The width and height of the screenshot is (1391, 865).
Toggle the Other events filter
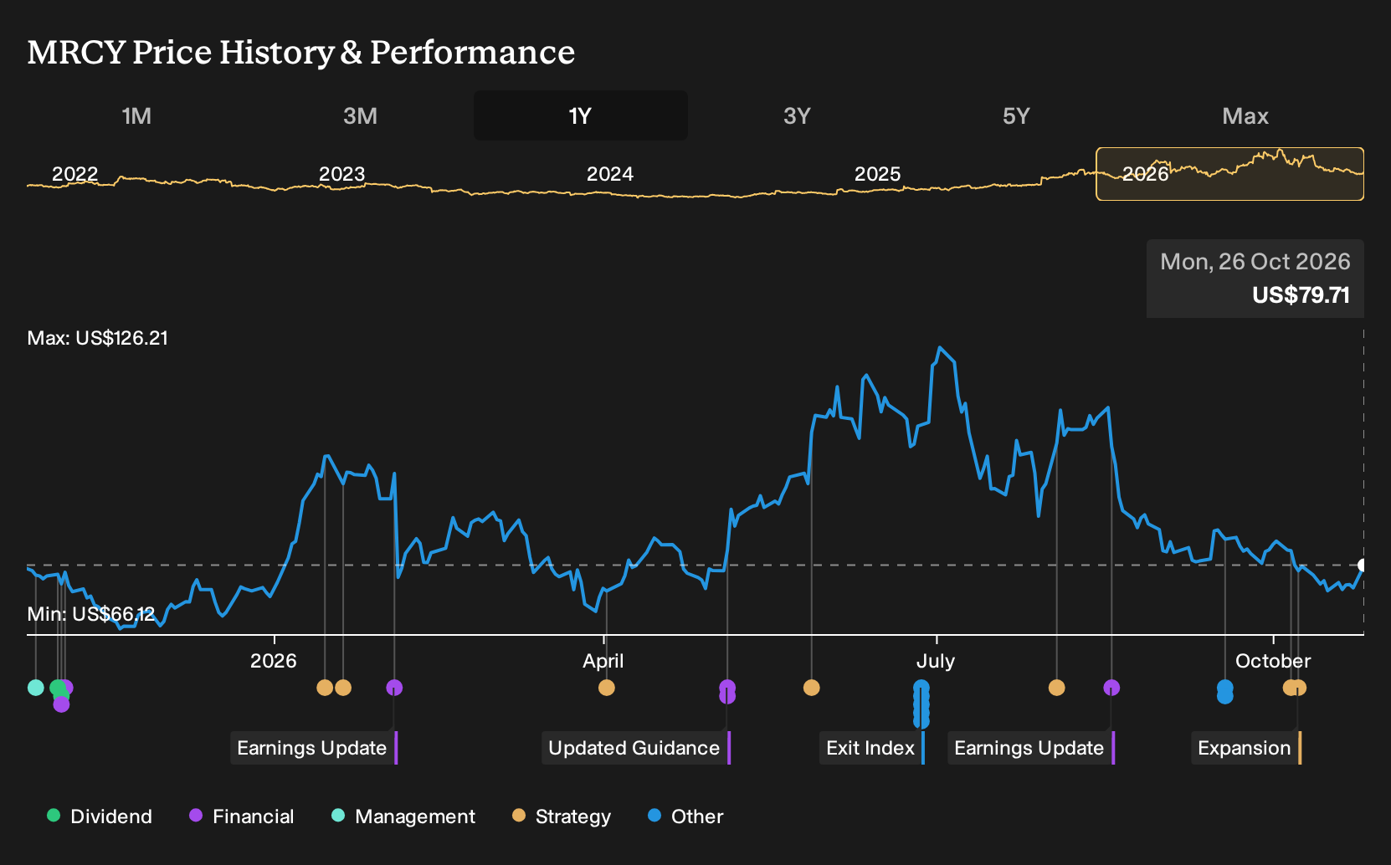[x=685, y=816]
